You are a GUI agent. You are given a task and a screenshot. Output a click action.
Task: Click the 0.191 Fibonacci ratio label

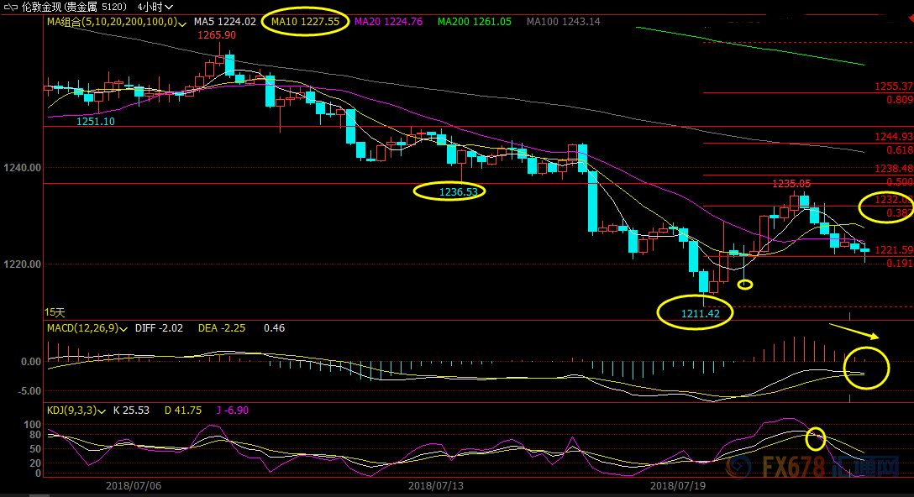(x=900, y=264)
